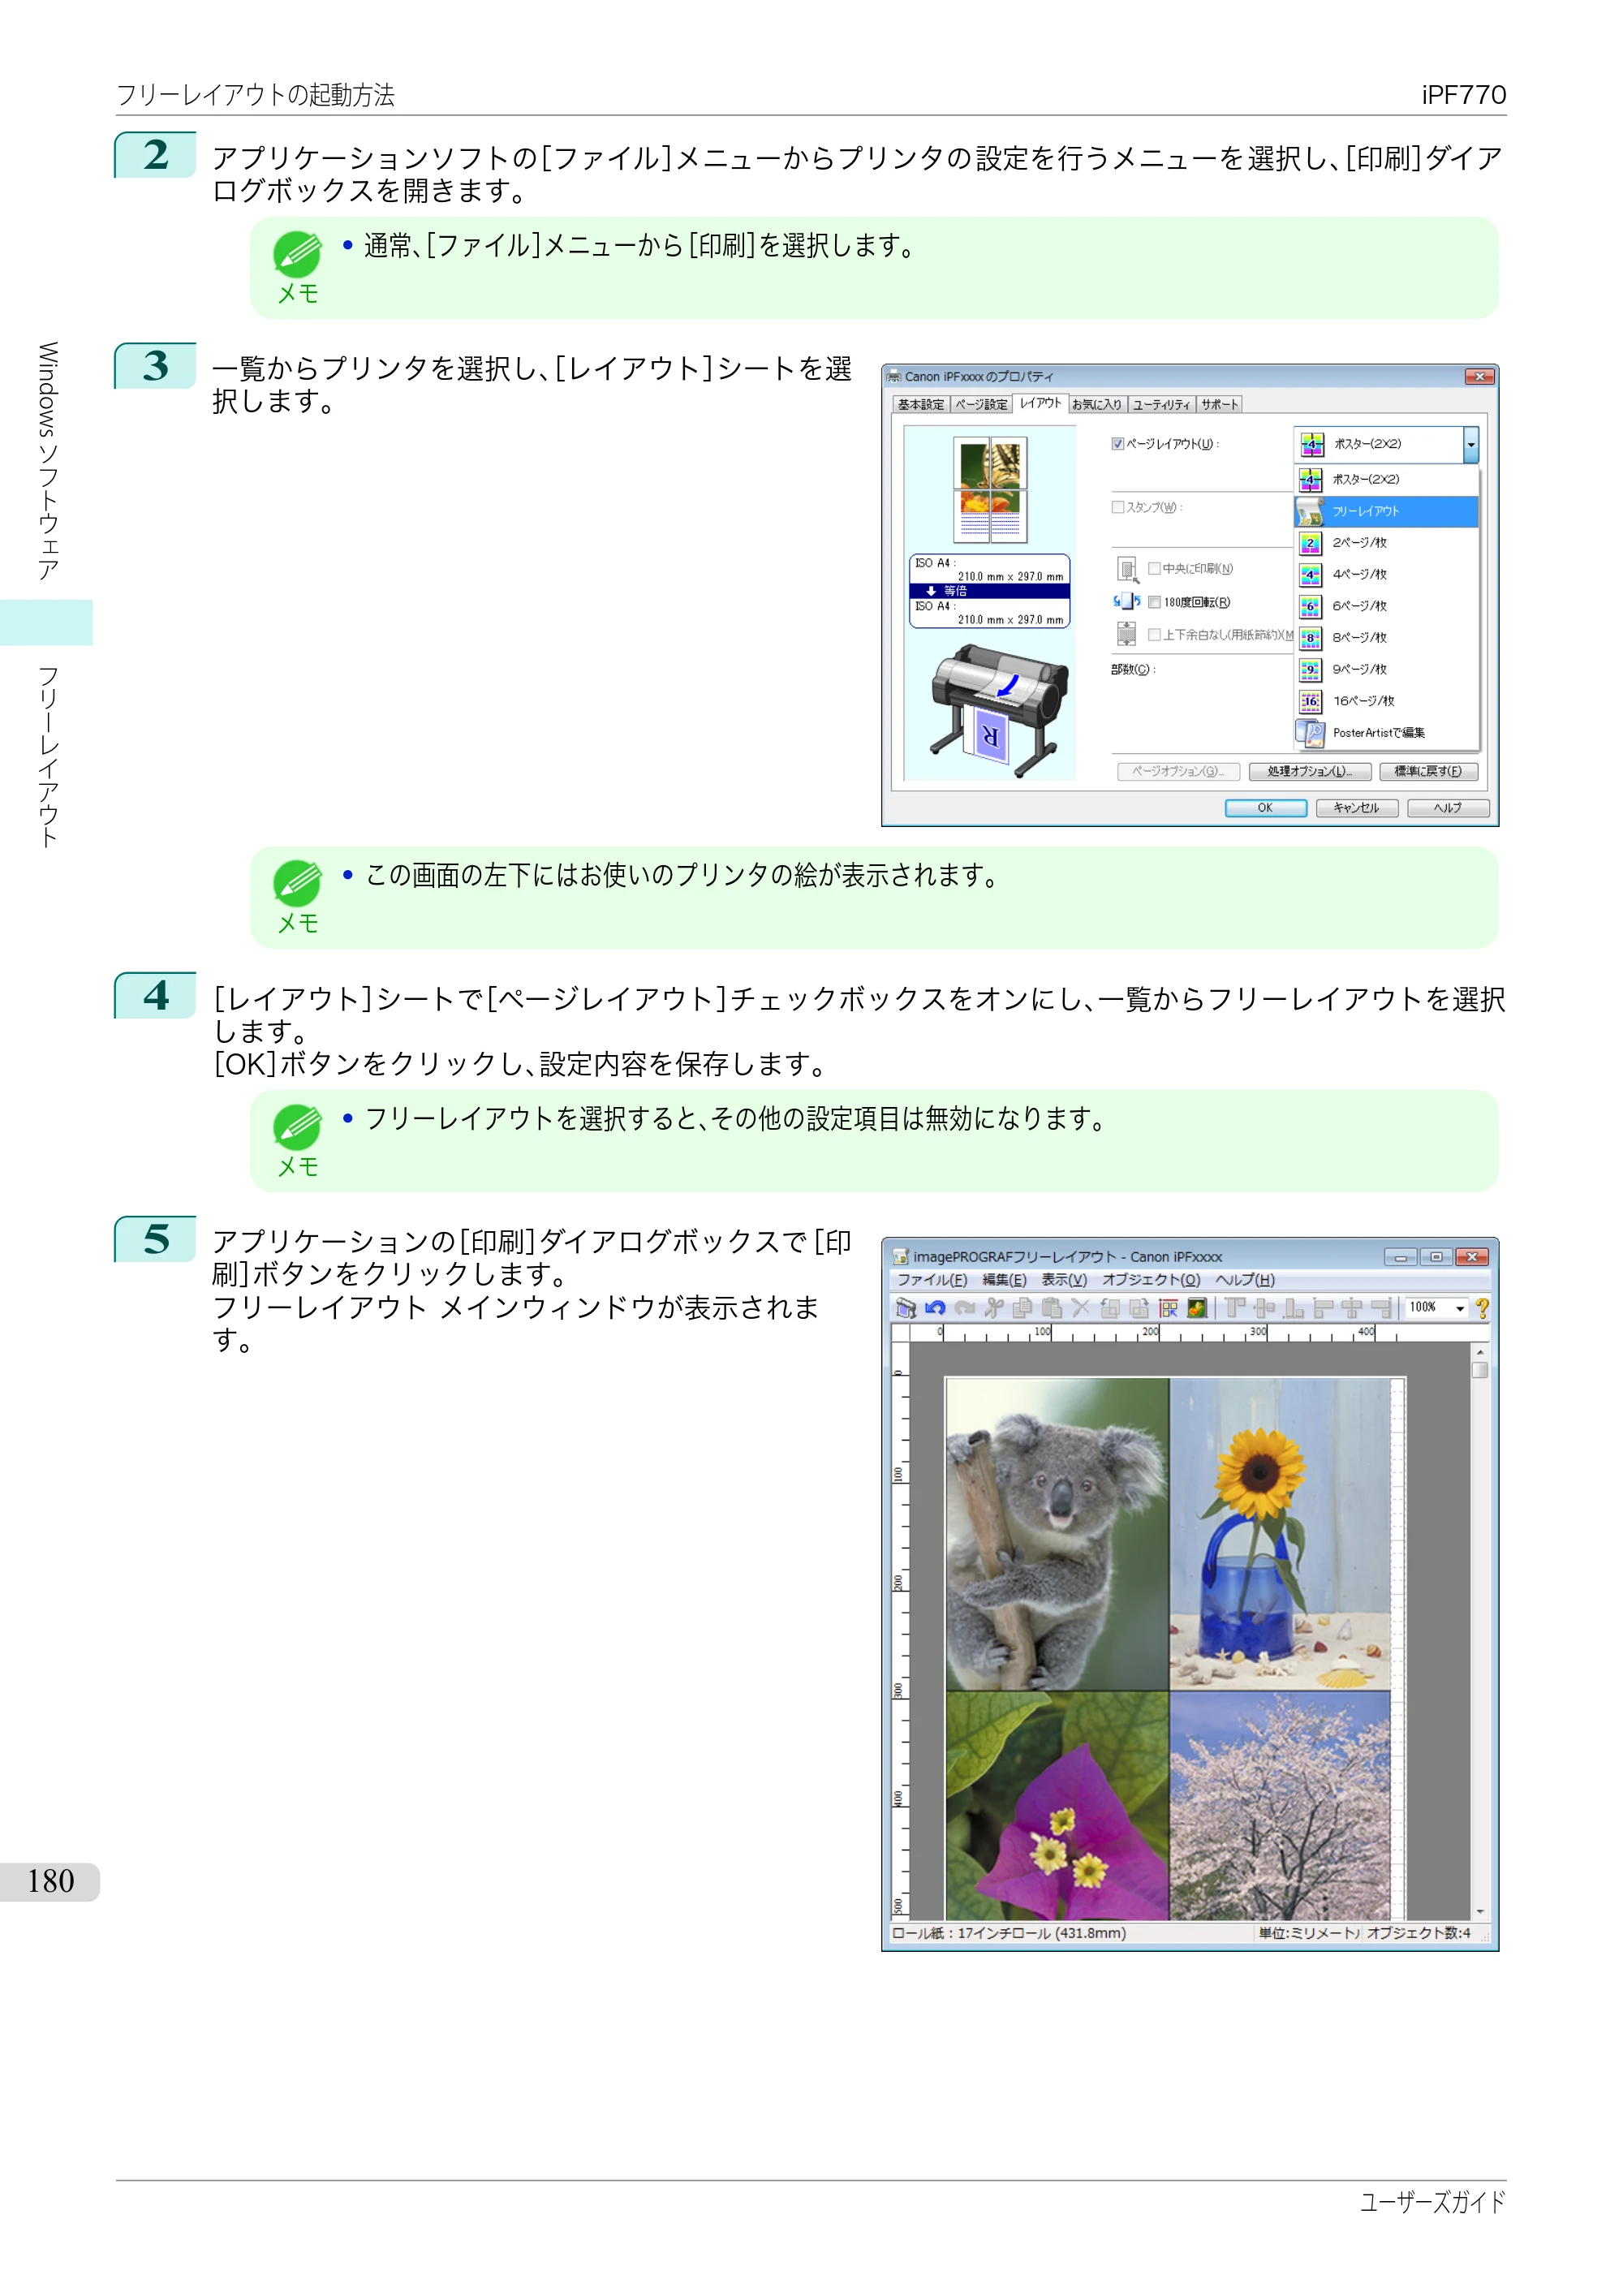Image resolution: width=1623 pixels, height=2296 pixels.
Task: Open the page layout combo box arrow
Action: 1470,445
